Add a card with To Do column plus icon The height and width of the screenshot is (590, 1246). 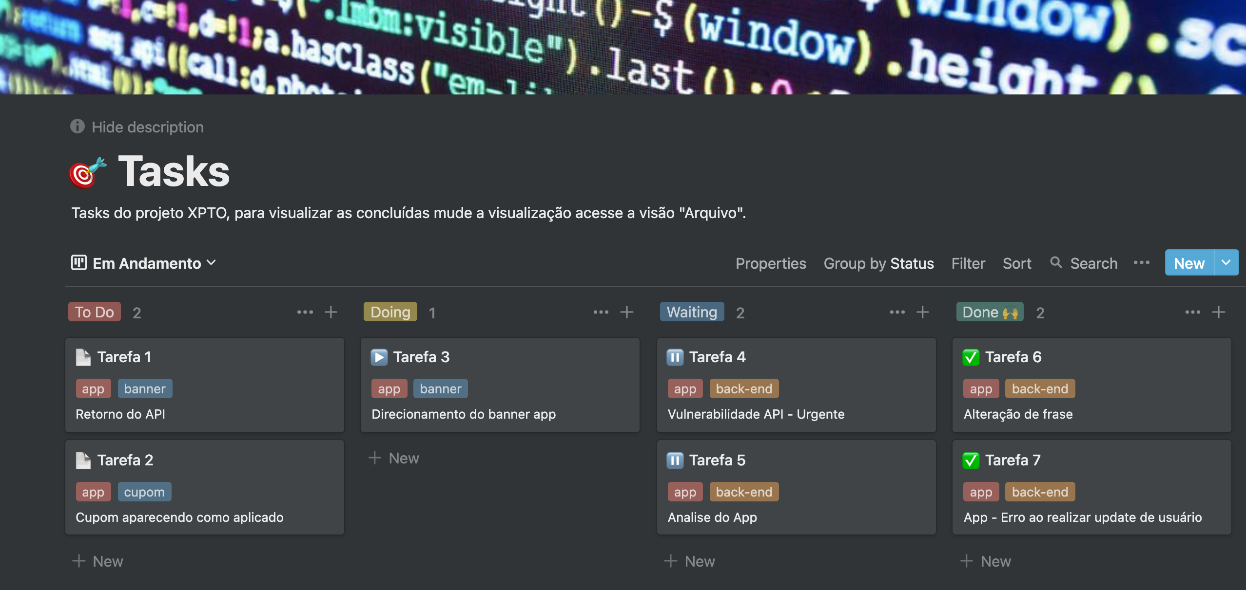[x=331, y=312]
